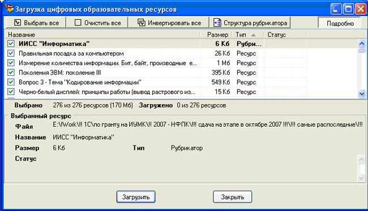
Task: Click the Инвертировать все icon
Action: [142, 23]
